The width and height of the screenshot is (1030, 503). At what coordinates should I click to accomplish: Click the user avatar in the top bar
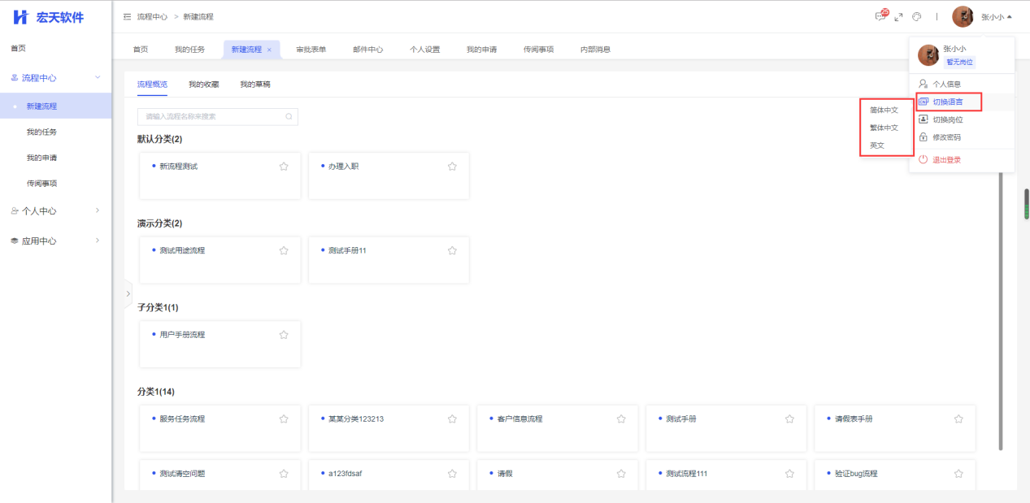tap(963, 16)
